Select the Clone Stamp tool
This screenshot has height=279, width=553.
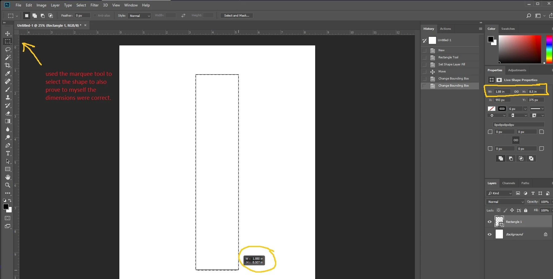[x=8, y=97]
